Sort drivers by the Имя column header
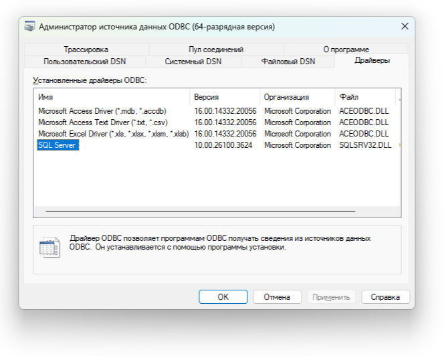The width and height of the screenshot is (444, 356). (x=111, y=97)
